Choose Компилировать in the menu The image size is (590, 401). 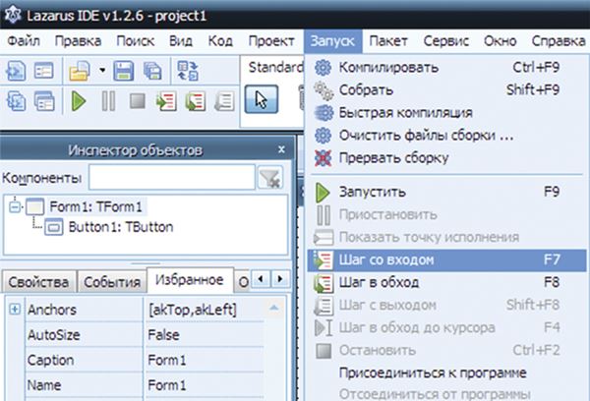pyautogui.click(x=446, y=68)
